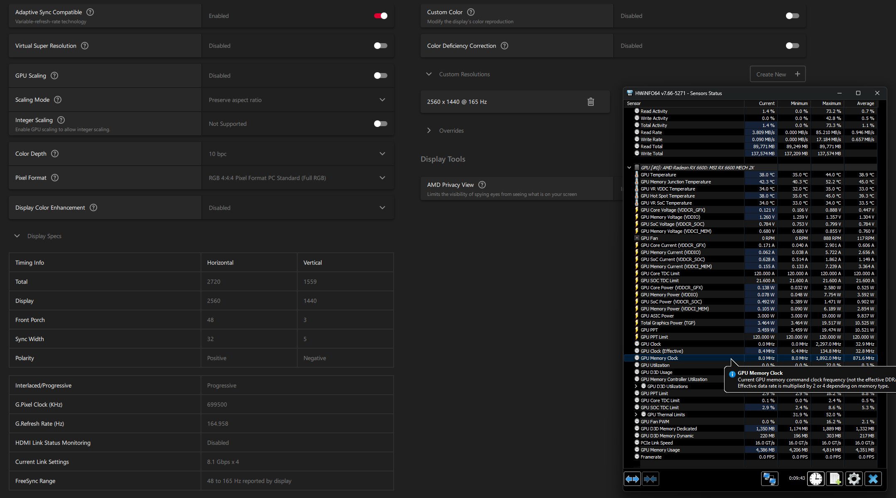Delete the 2560 x 1440 custom resolution
The height and width of the screenshot is (498, 896).
pos(590,102)
